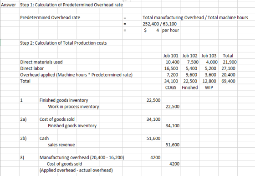Click the 34,100 debit for Cost of goods sold

(153, 119)
